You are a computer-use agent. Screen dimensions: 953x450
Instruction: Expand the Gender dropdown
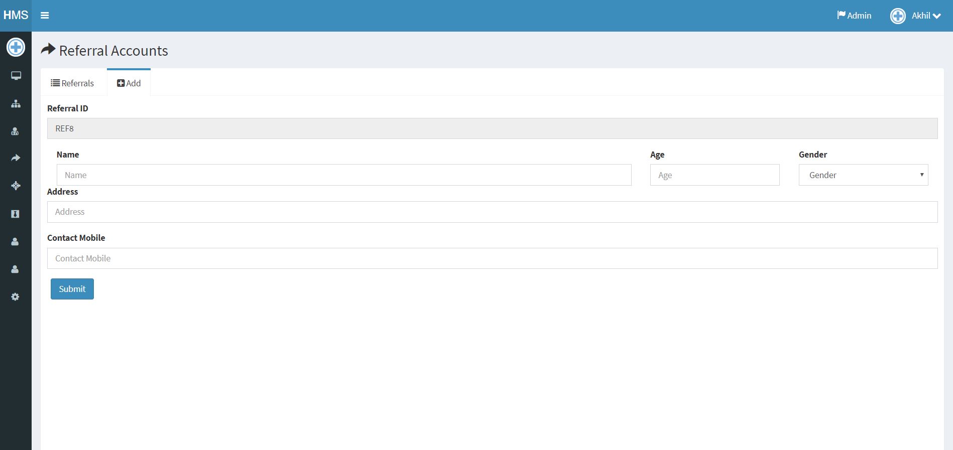pos(863,175)
